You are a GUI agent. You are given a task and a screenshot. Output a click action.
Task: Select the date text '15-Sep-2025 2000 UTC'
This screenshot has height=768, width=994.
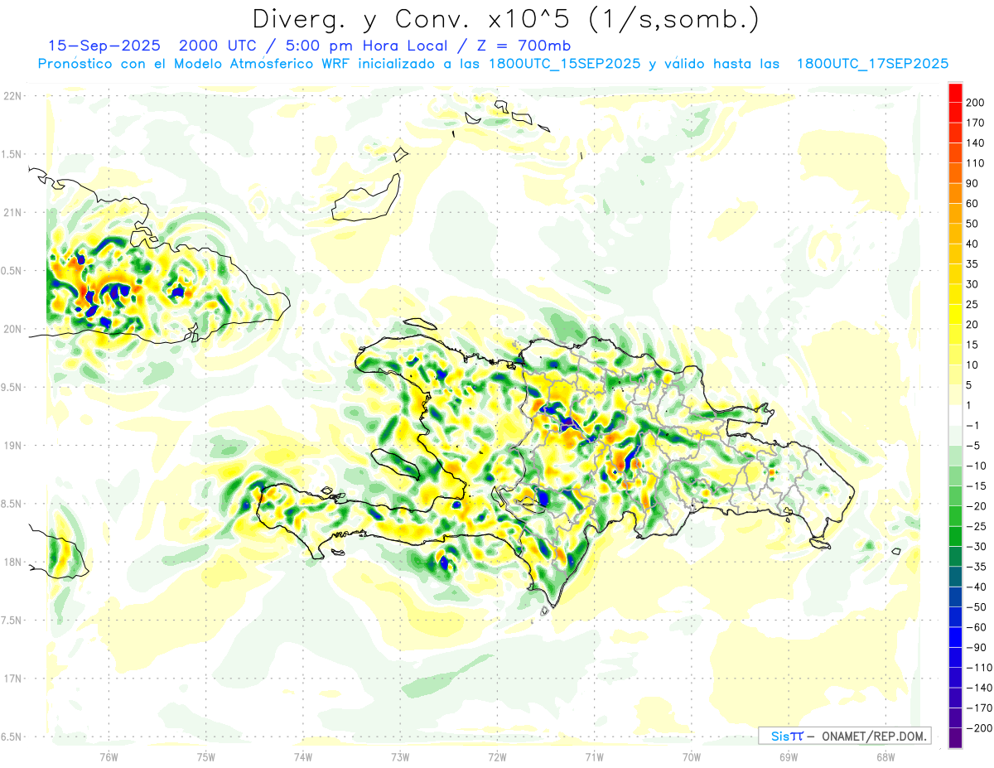pos(150,46)
